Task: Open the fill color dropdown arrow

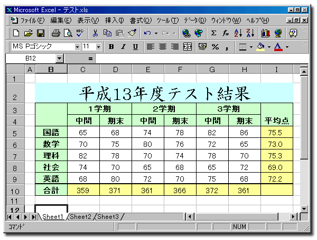Action: point(269,47)
